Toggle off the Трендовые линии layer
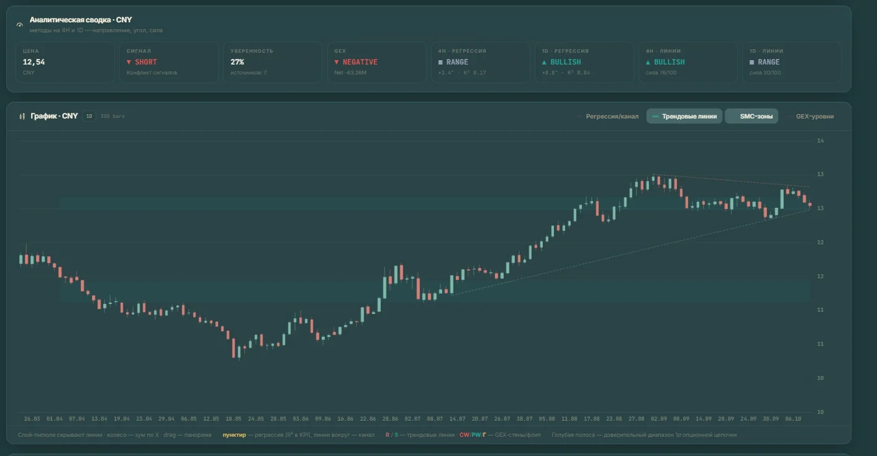The width and height of the screenshot is (877, 456). point(684,116)
